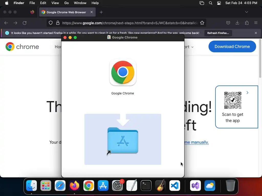Open the File menu
262x196 pixels.
(32, 3)
